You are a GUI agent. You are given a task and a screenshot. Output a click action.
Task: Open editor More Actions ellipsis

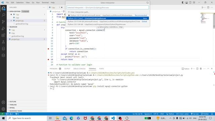click(212, 7)
